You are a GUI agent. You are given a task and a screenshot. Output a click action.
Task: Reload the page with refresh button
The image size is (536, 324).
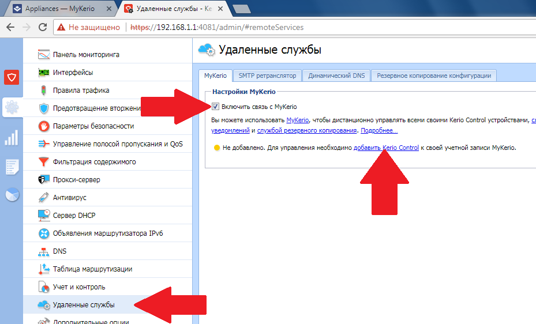point(43,27)
